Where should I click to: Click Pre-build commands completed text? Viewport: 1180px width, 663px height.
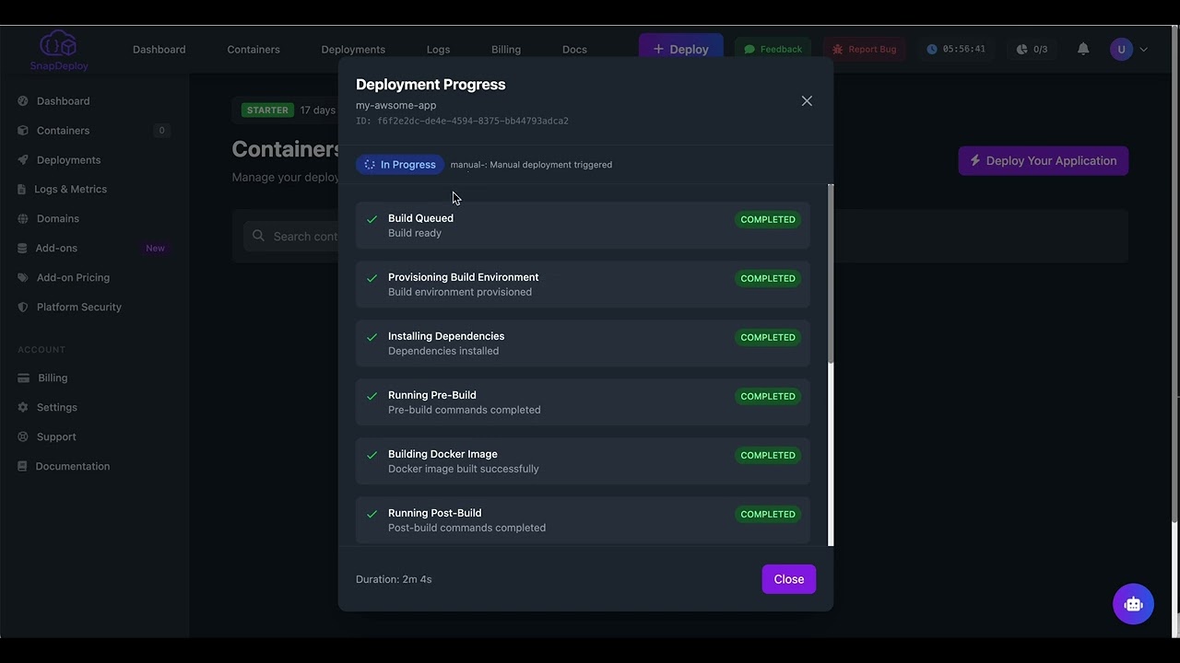[x=465, y=410]
